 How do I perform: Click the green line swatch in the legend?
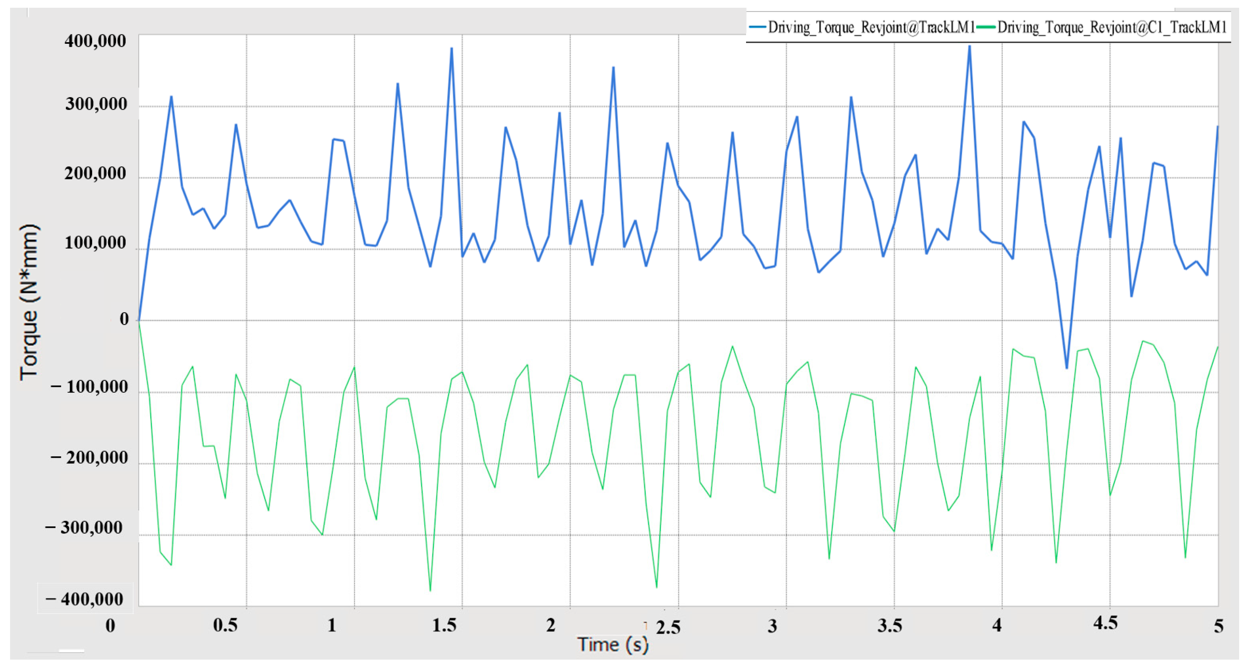[x=986, y=27]
